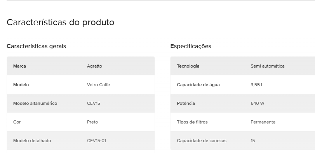This screenshot has height=153, width=315.
Task: Click the 'Tecnologia' row label
Action: click(188, 66)
